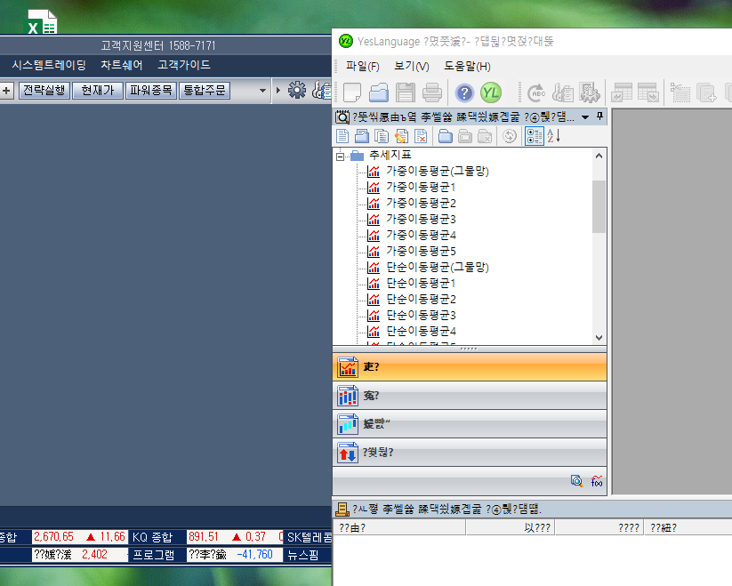The height and width of the screenshot is (586, 732).
Task: Collapse the 추세지표 tree folder
Action: point(340,156)
